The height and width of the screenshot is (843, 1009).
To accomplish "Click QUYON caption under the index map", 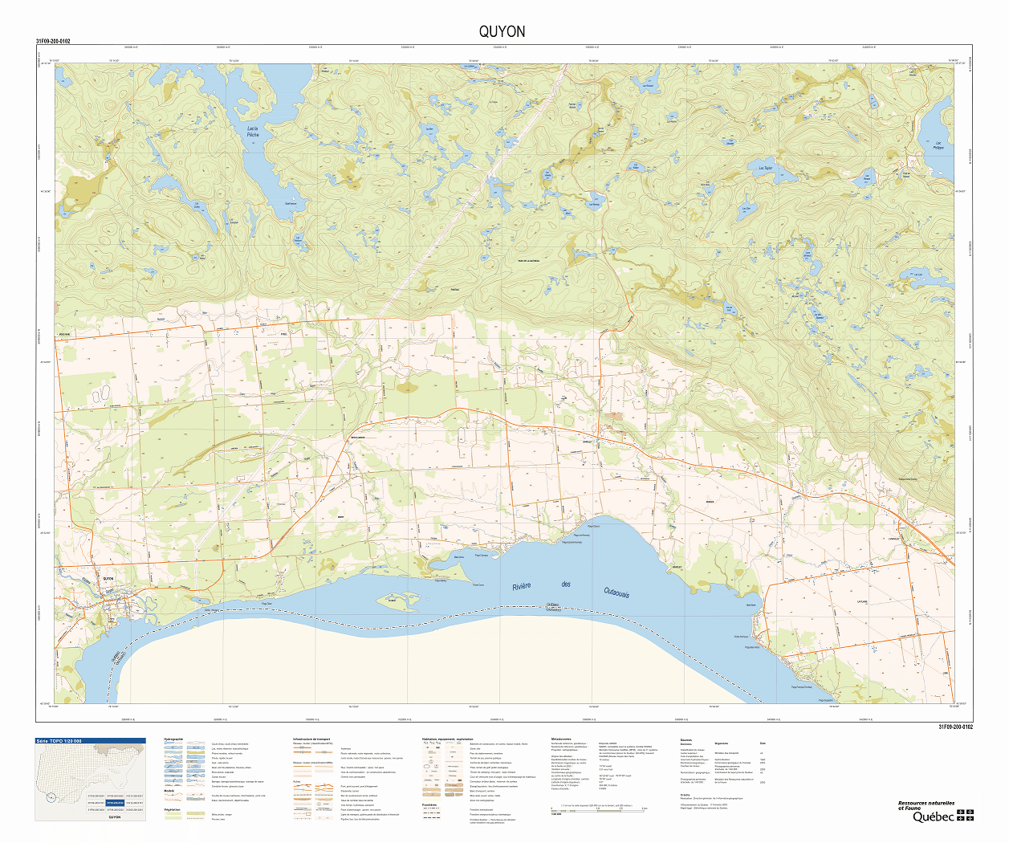I will coord(115,817).
